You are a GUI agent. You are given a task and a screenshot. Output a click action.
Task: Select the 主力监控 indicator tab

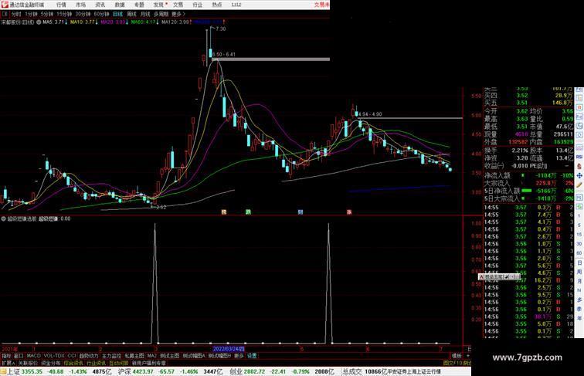coord(111,356)
